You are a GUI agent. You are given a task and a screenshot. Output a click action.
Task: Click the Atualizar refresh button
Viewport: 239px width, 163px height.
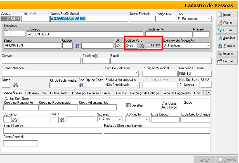point(225,38)
